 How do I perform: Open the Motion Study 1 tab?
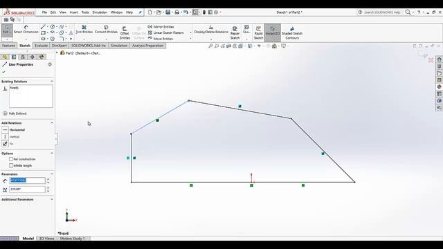click(72, 239)
